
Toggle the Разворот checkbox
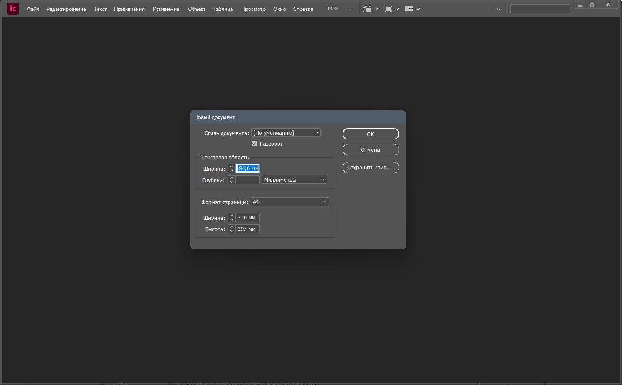(254, 144)
